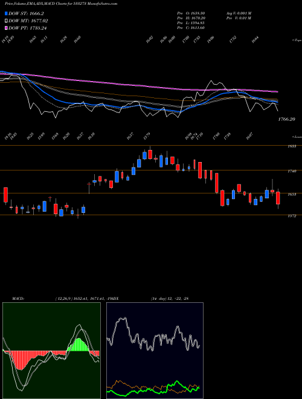Click the 'Avg V: 0.001 M' volume text

pos(239,13)
